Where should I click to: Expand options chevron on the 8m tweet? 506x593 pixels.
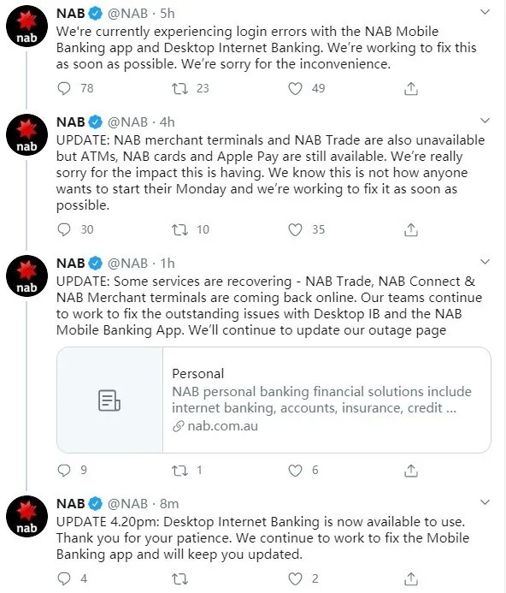(485, 502)
